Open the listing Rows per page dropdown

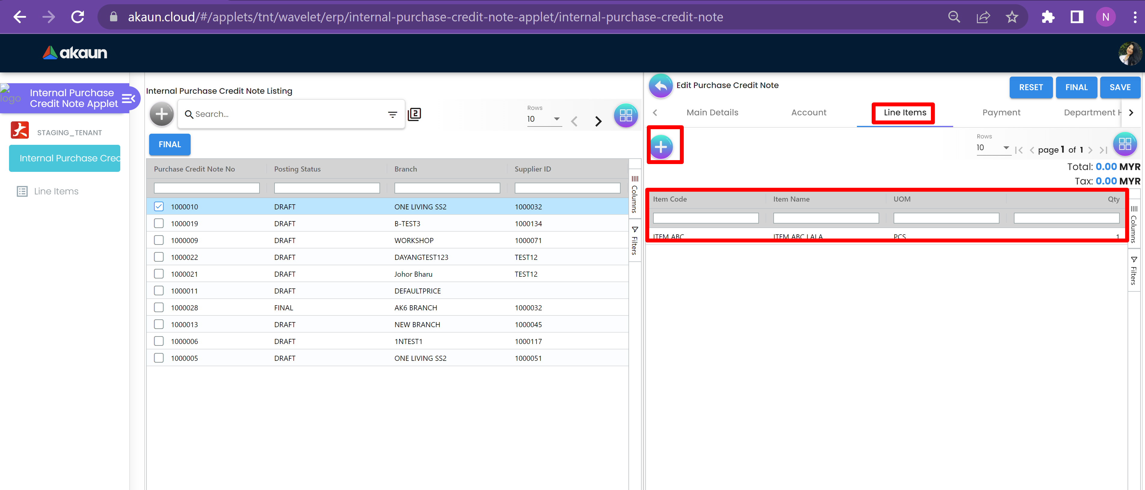(543, 119)
